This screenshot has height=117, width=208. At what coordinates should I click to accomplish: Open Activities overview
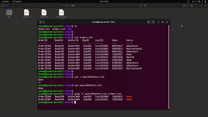[5, 1]
